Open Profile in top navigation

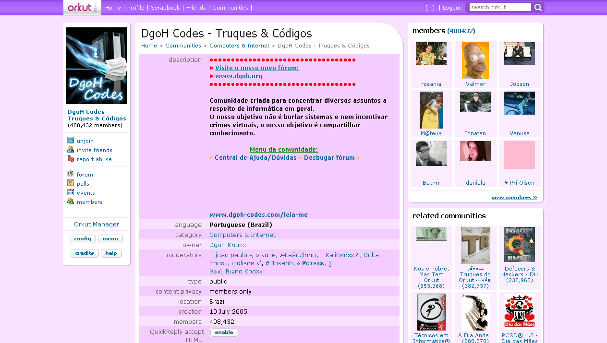136,8
